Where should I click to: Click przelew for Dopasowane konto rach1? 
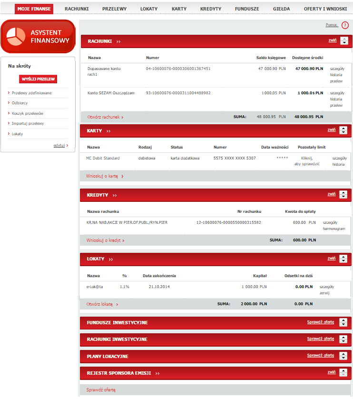pos(336,81)
